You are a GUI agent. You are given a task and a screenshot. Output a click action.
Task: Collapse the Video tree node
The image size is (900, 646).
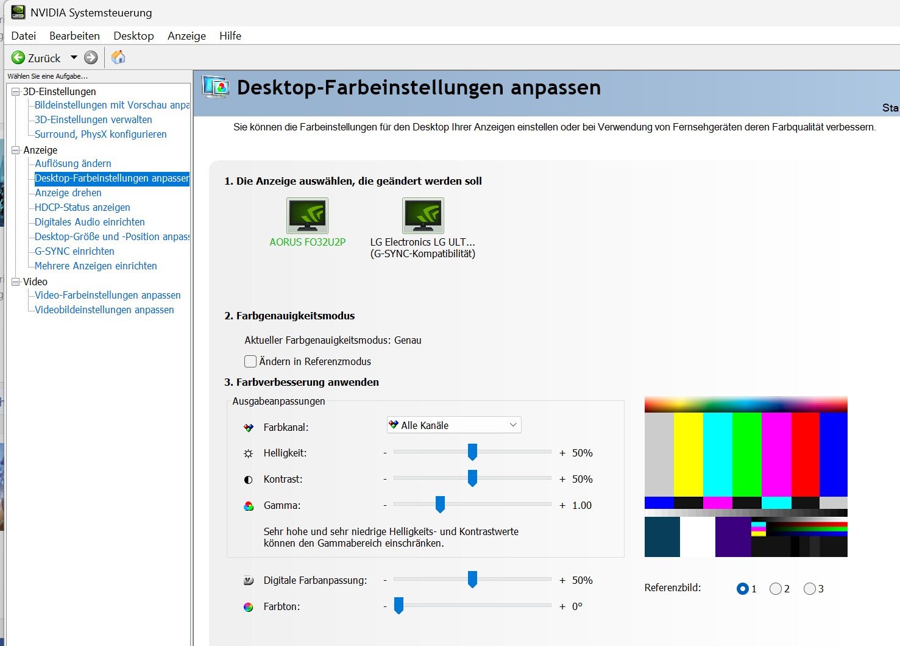tap(16, 282)
